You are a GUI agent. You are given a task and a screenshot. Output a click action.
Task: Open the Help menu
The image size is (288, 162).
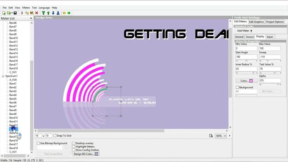pos(54,8)
